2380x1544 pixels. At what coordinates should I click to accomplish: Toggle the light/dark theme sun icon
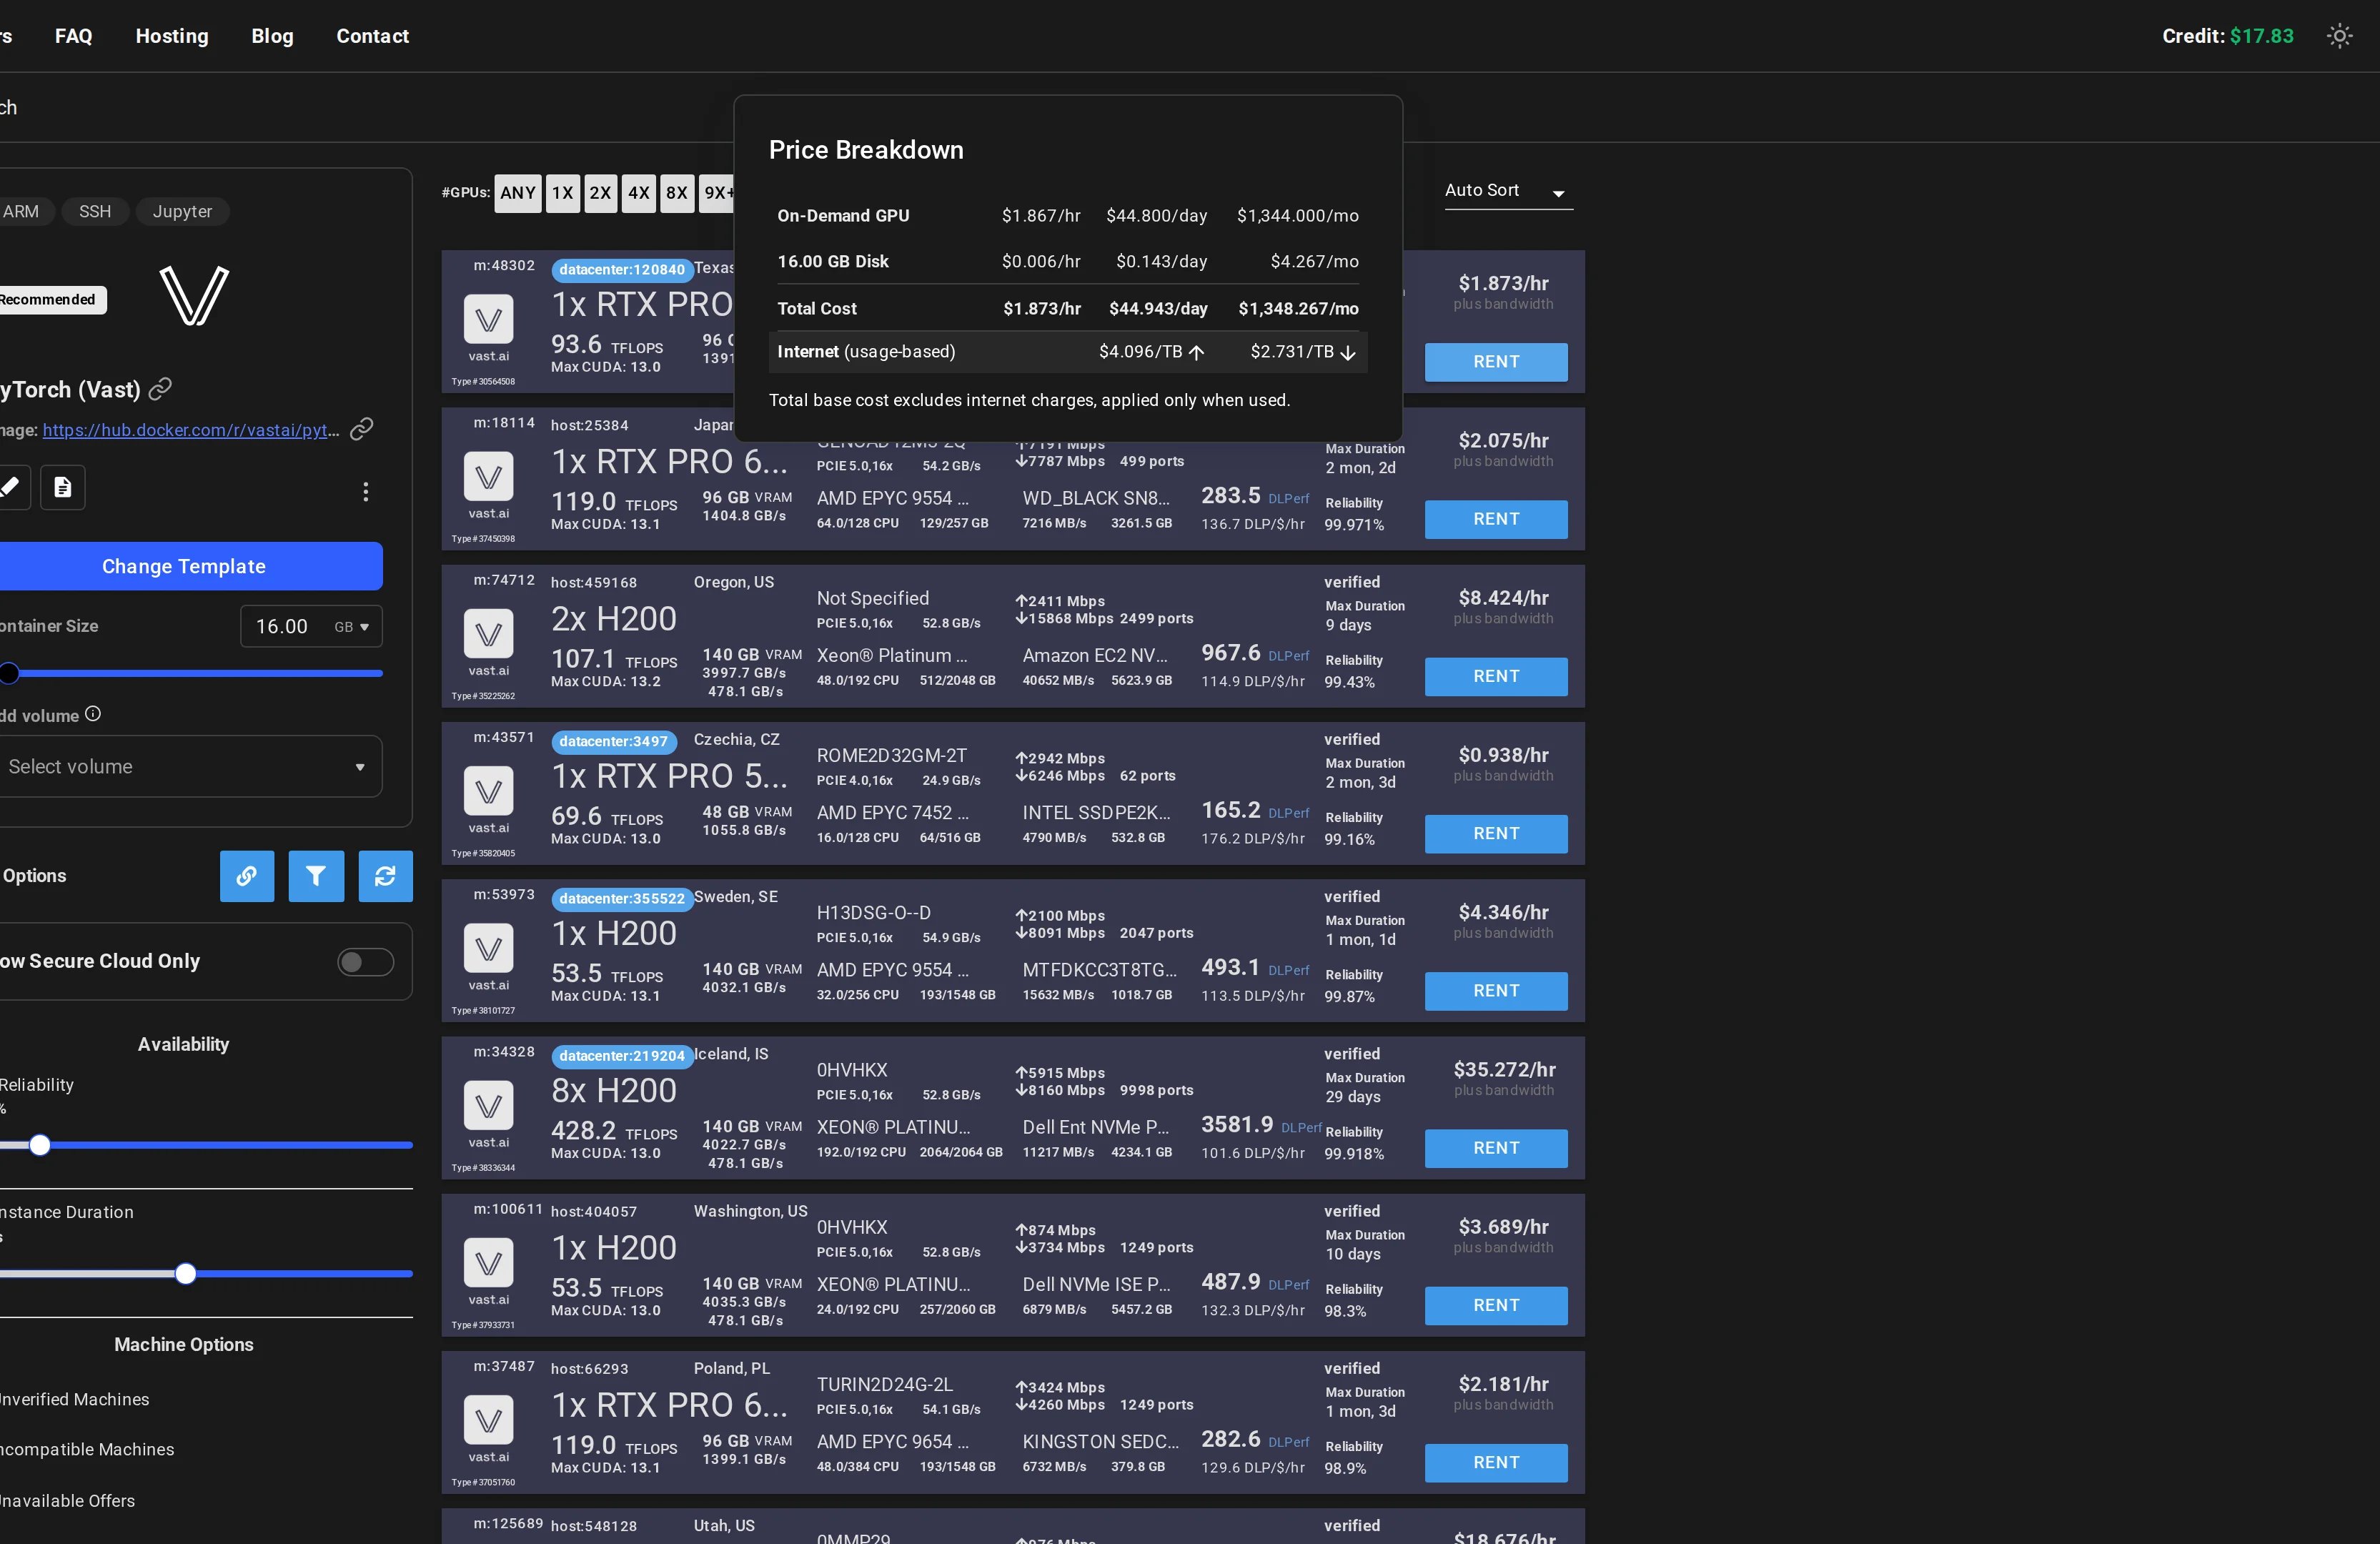(2339, 36)
